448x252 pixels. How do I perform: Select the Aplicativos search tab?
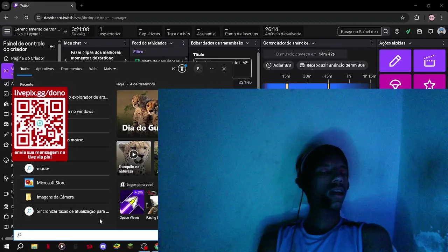[x=45, y=69]
